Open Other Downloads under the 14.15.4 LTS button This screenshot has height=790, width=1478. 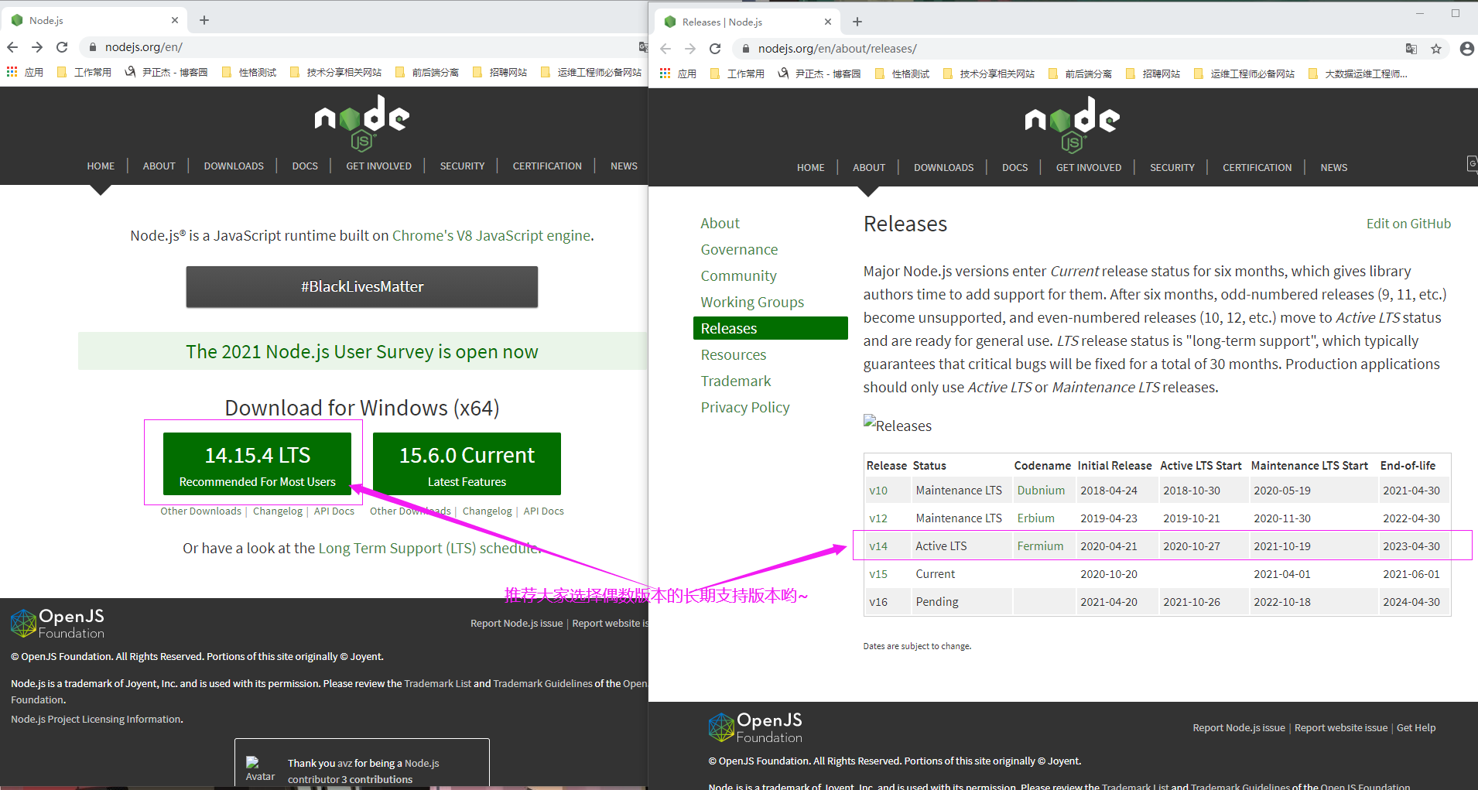tap(201, 511)
